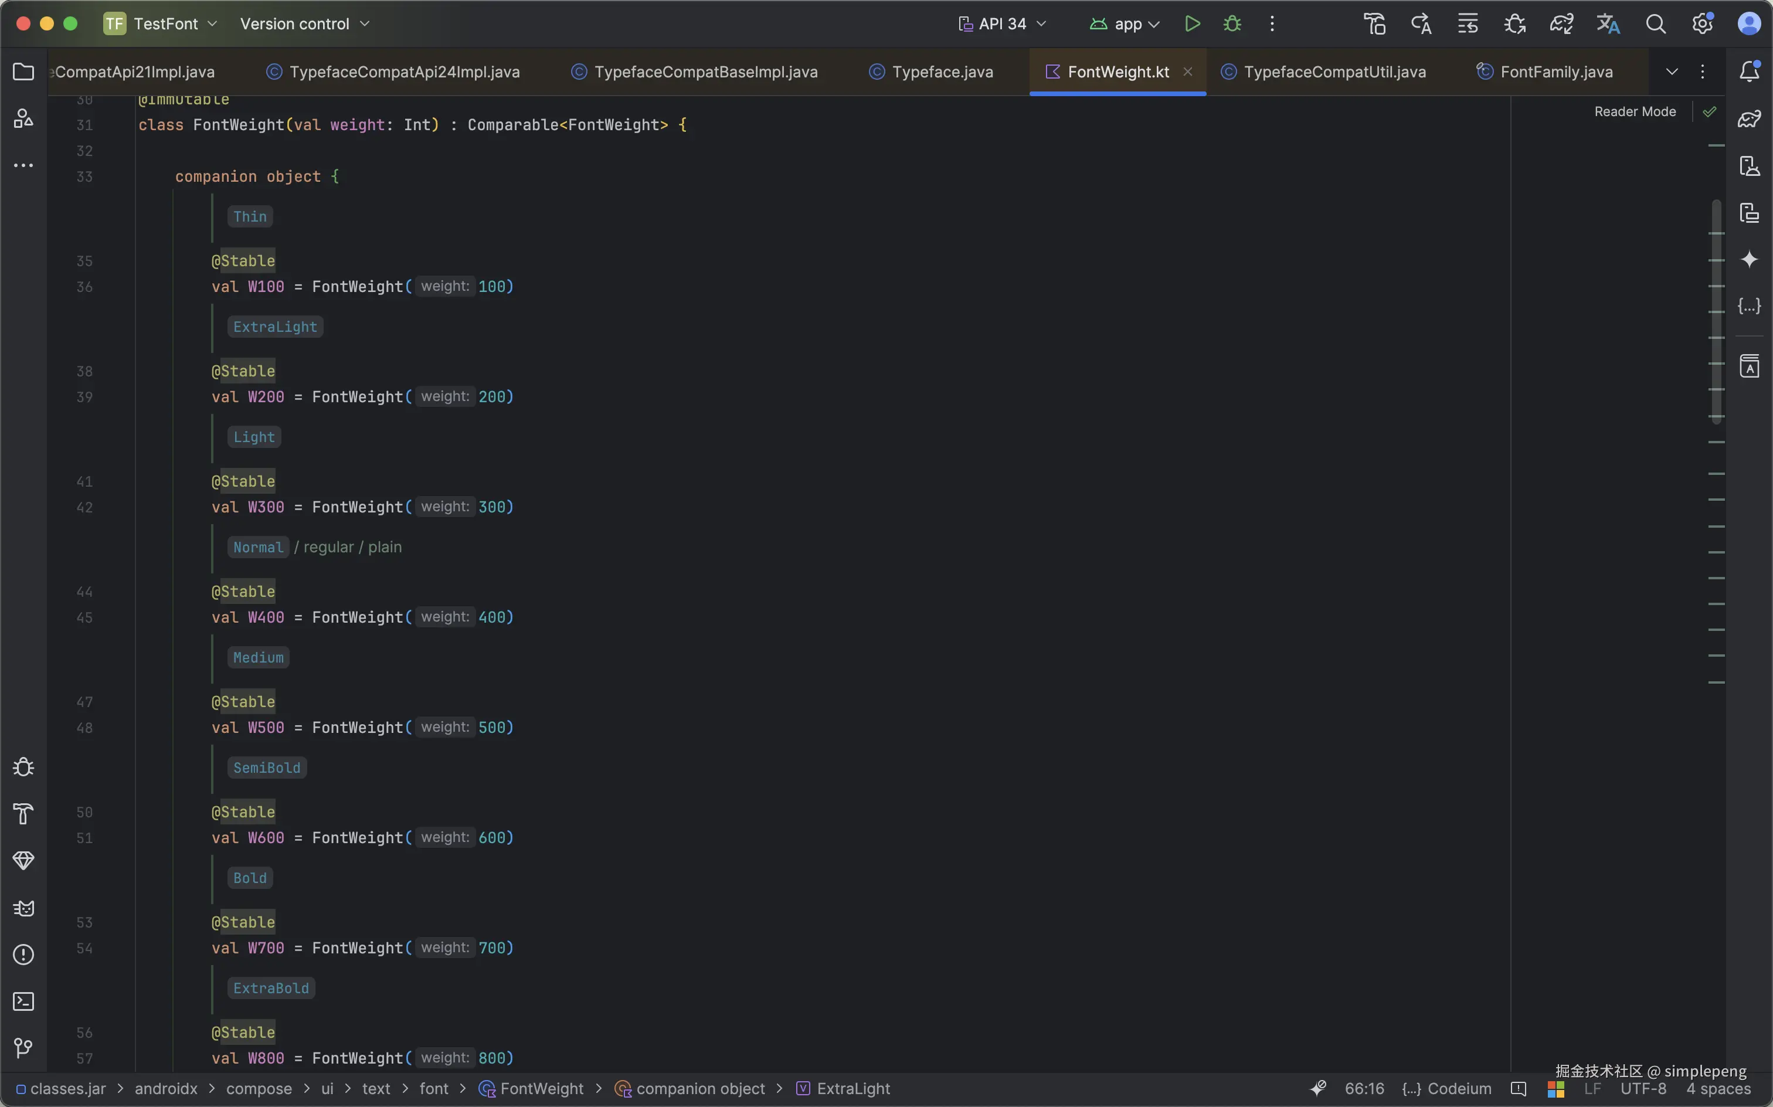Open the Project folder tool window
Image resolution: width=1773 pixels, height=1107 pixels.
(x=23, y=72)
